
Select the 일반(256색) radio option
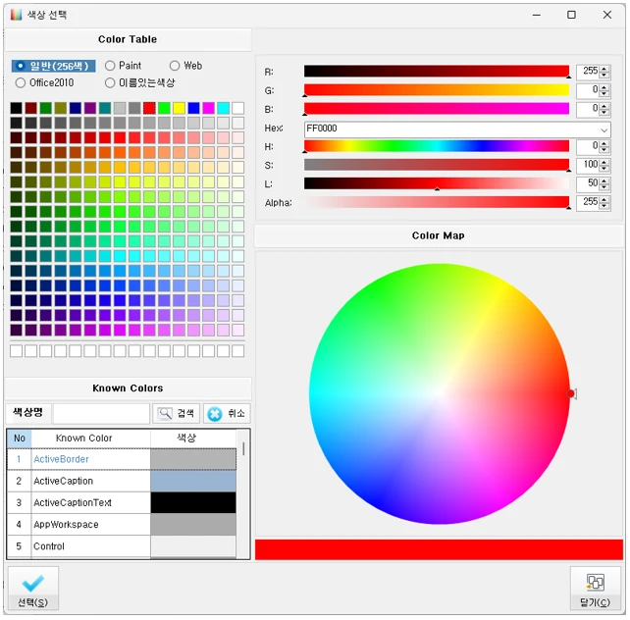(54, 66)
